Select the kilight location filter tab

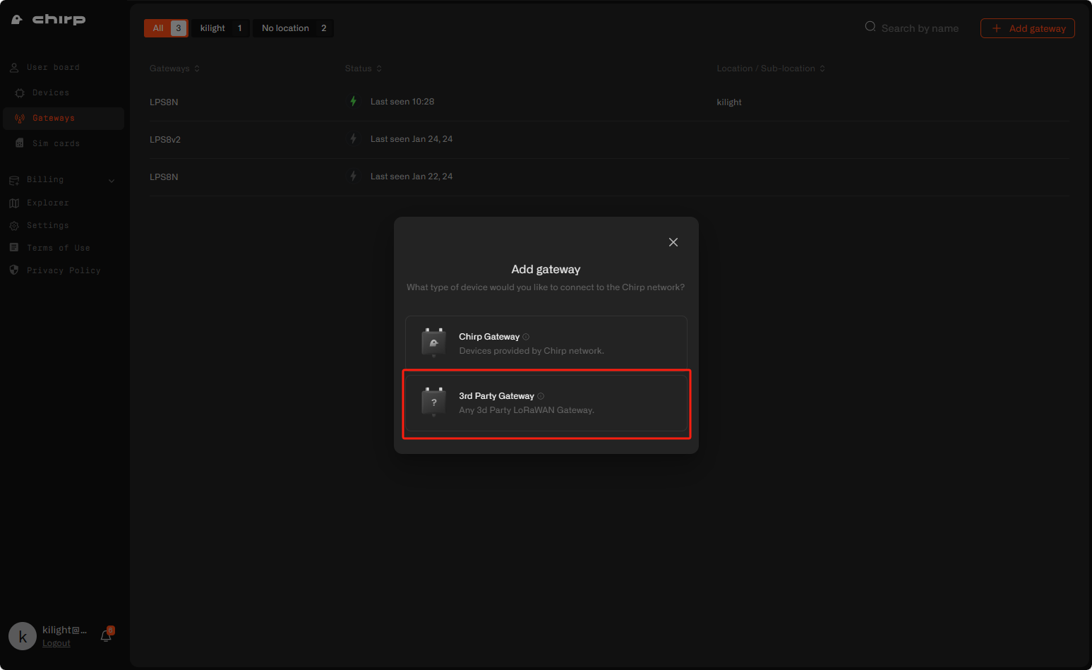220,28
